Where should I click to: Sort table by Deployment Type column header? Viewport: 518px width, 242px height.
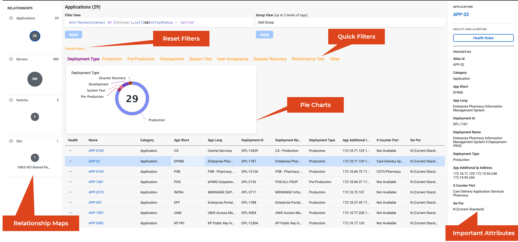point(322,140)
